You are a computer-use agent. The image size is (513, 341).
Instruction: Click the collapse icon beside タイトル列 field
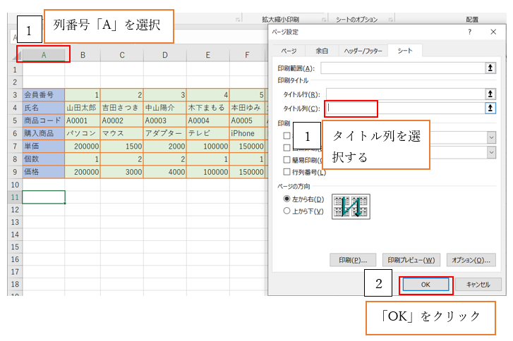click(x=490, y=108)
